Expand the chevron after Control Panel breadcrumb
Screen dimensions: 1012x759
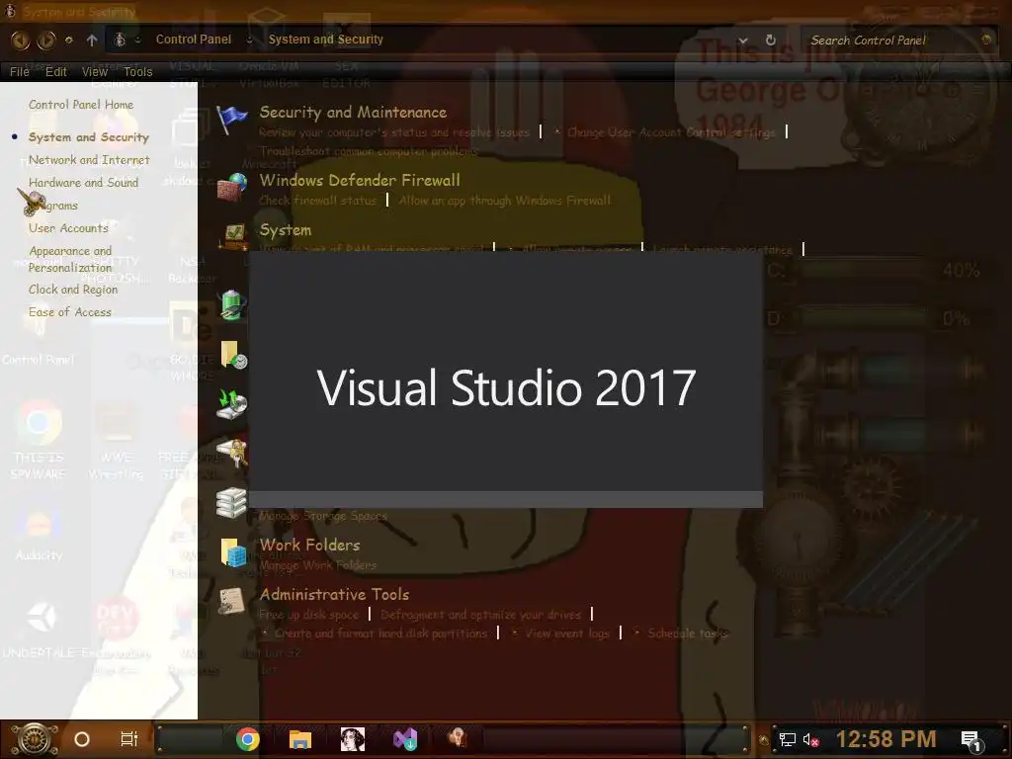250,40
